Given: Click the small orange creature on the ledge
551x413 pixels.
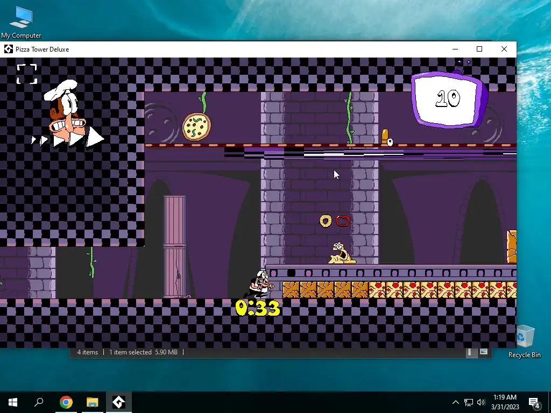Looking at the screenshot, I should pos(387,137).
